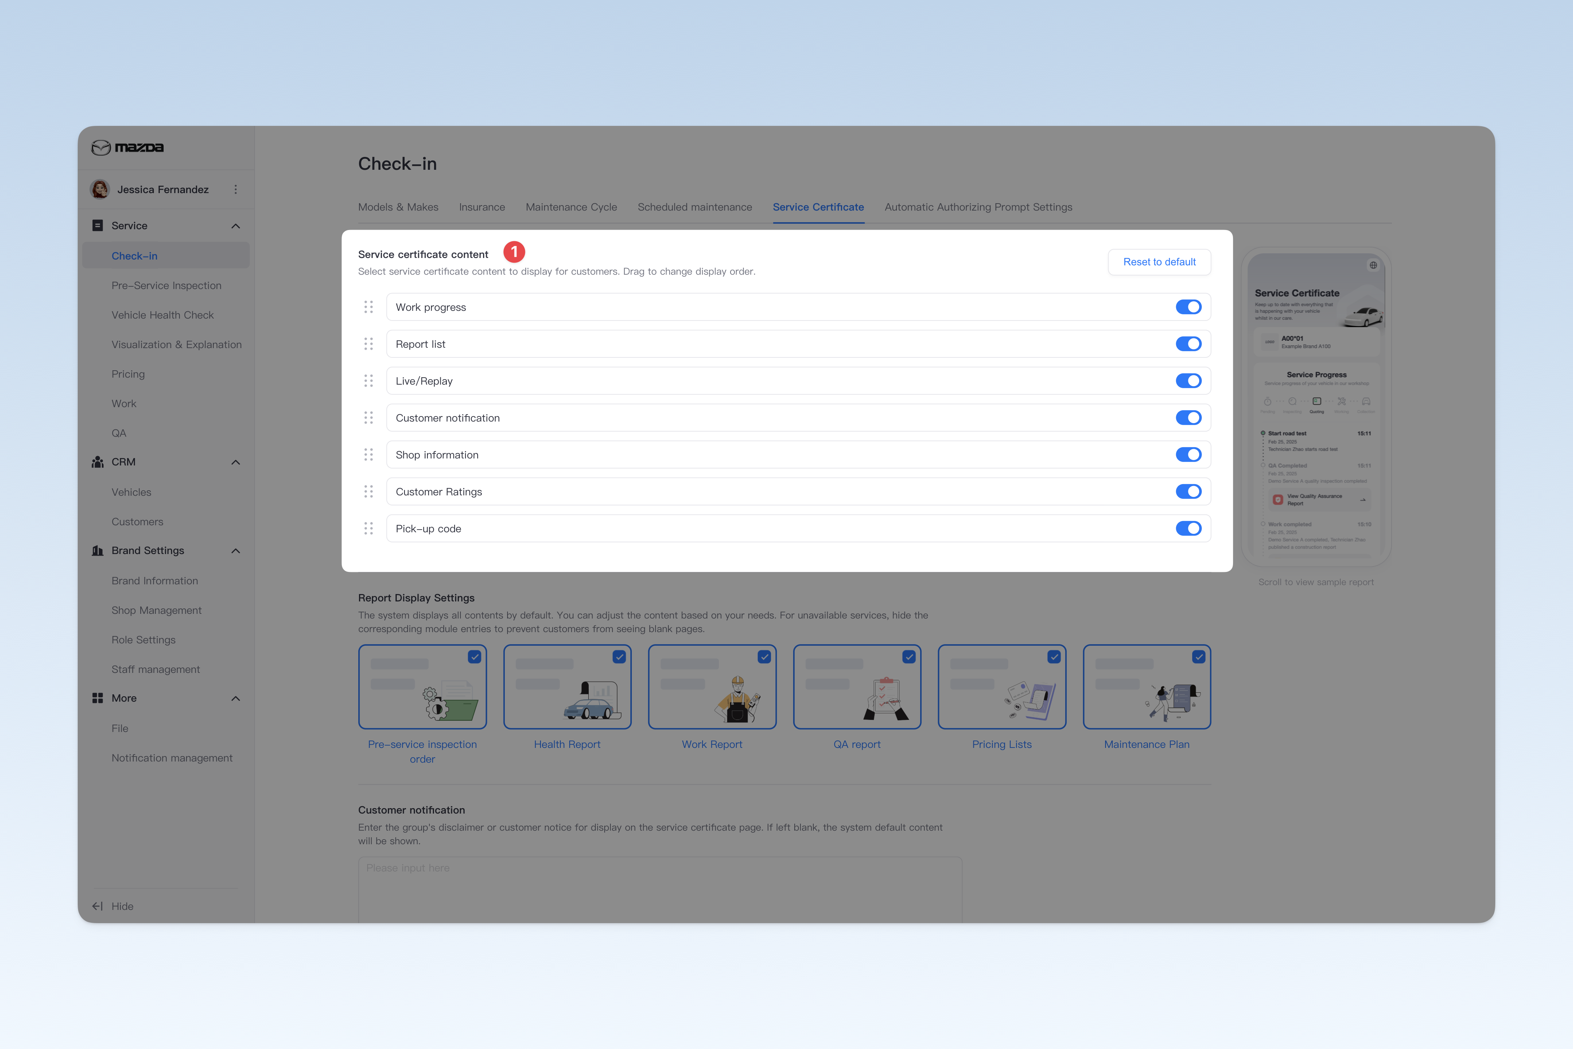Turn off the Pick-up code switch
This screenshot has height=1049, width=1573.
point(1188,528)
